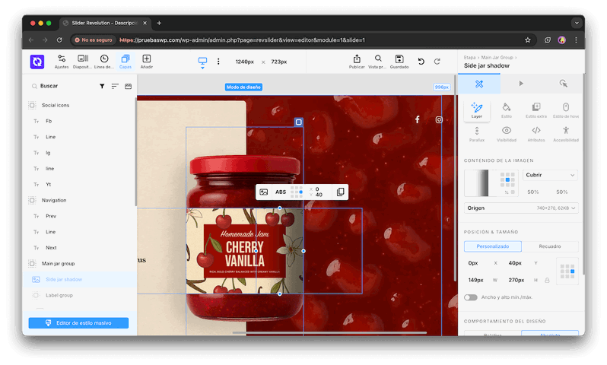Image resolution: width=607 pixels, height=365 pixels.
Task: Open the Diapositivas slides panel
Action: click(x=82, y=62)
